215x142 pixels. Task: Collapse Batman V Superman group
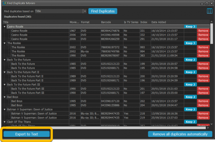pyautogui.click(x=4, y=109)
